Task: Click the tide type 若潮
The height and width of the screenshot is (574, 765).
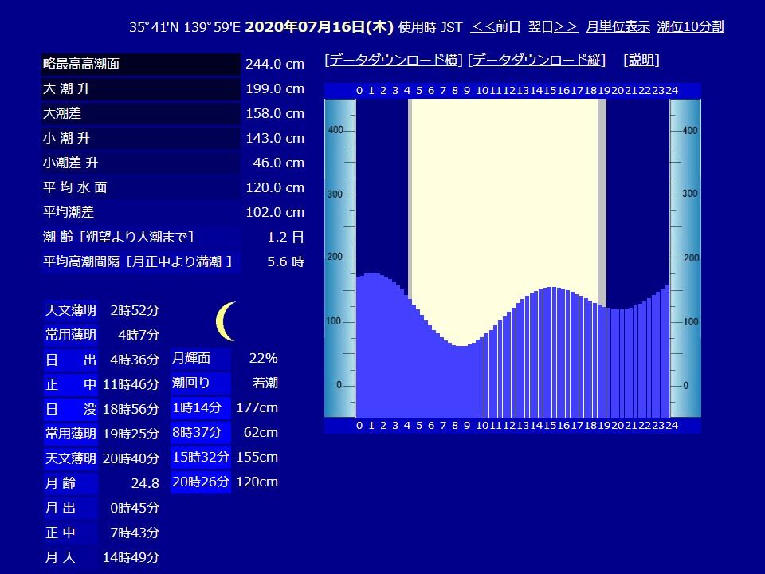Action: pyautogui.click(x=265, y=383)
